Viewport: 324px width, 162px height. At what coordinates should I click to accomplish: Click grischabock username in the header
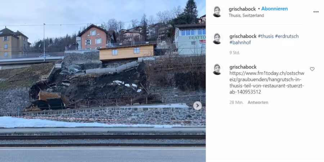[x=242, y=9]
